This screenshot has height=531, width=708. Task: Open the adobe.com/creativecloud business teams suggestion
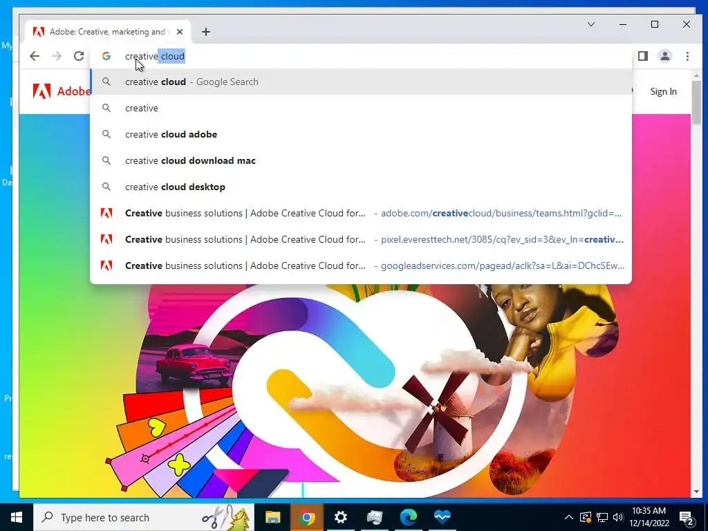tap(361, 213)
